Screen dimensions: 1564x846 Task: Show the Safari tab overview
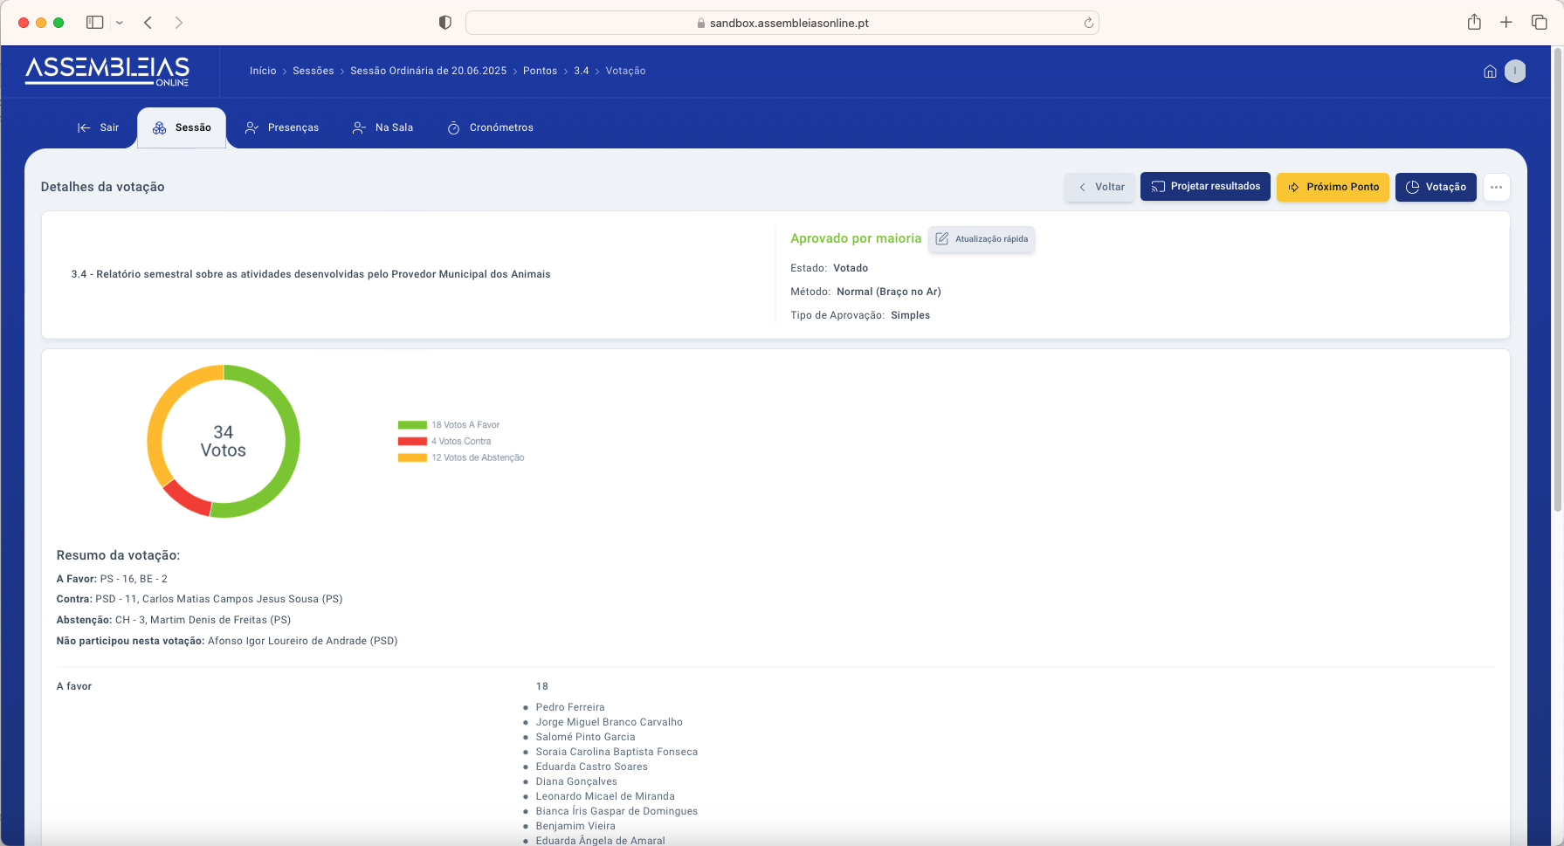pyautogui.click(x=1539, y=23)
